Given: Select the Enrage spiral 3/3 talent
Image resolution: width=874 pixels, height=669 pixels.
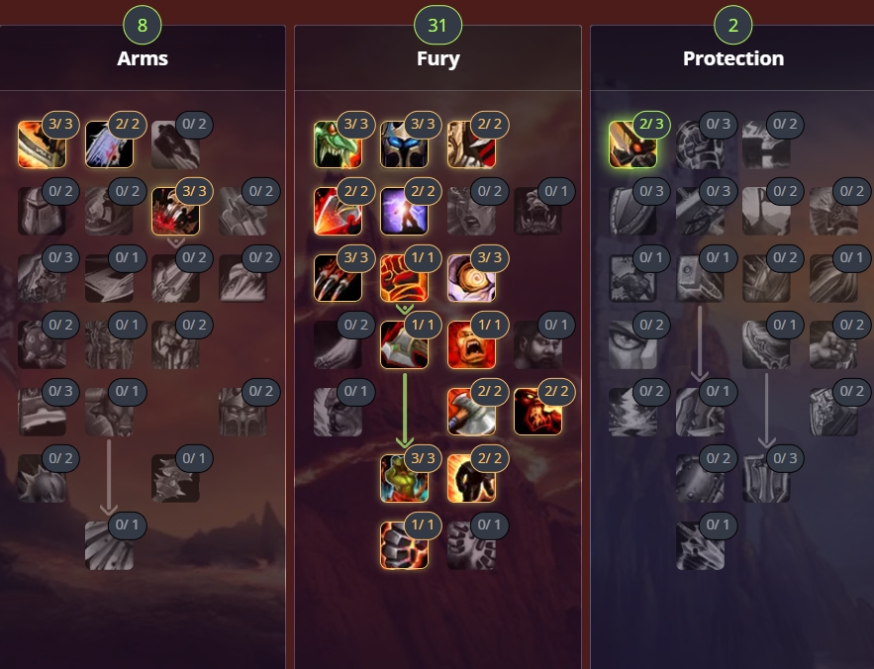Looking at the screenshot, I should click(471, 278).
